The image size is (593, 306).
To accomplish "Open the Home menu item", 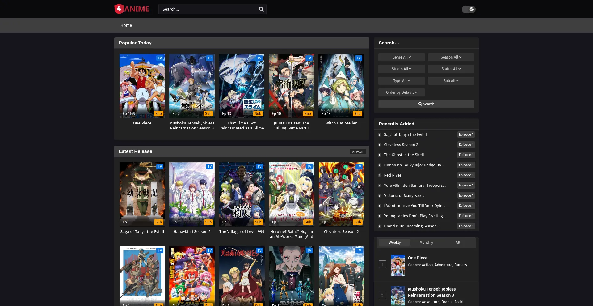I will tap(126, 25).
